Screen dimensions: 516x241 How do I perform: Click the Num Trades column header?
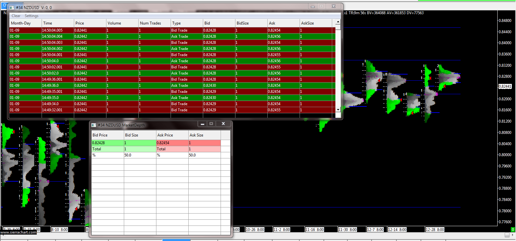tap(155, 23)
